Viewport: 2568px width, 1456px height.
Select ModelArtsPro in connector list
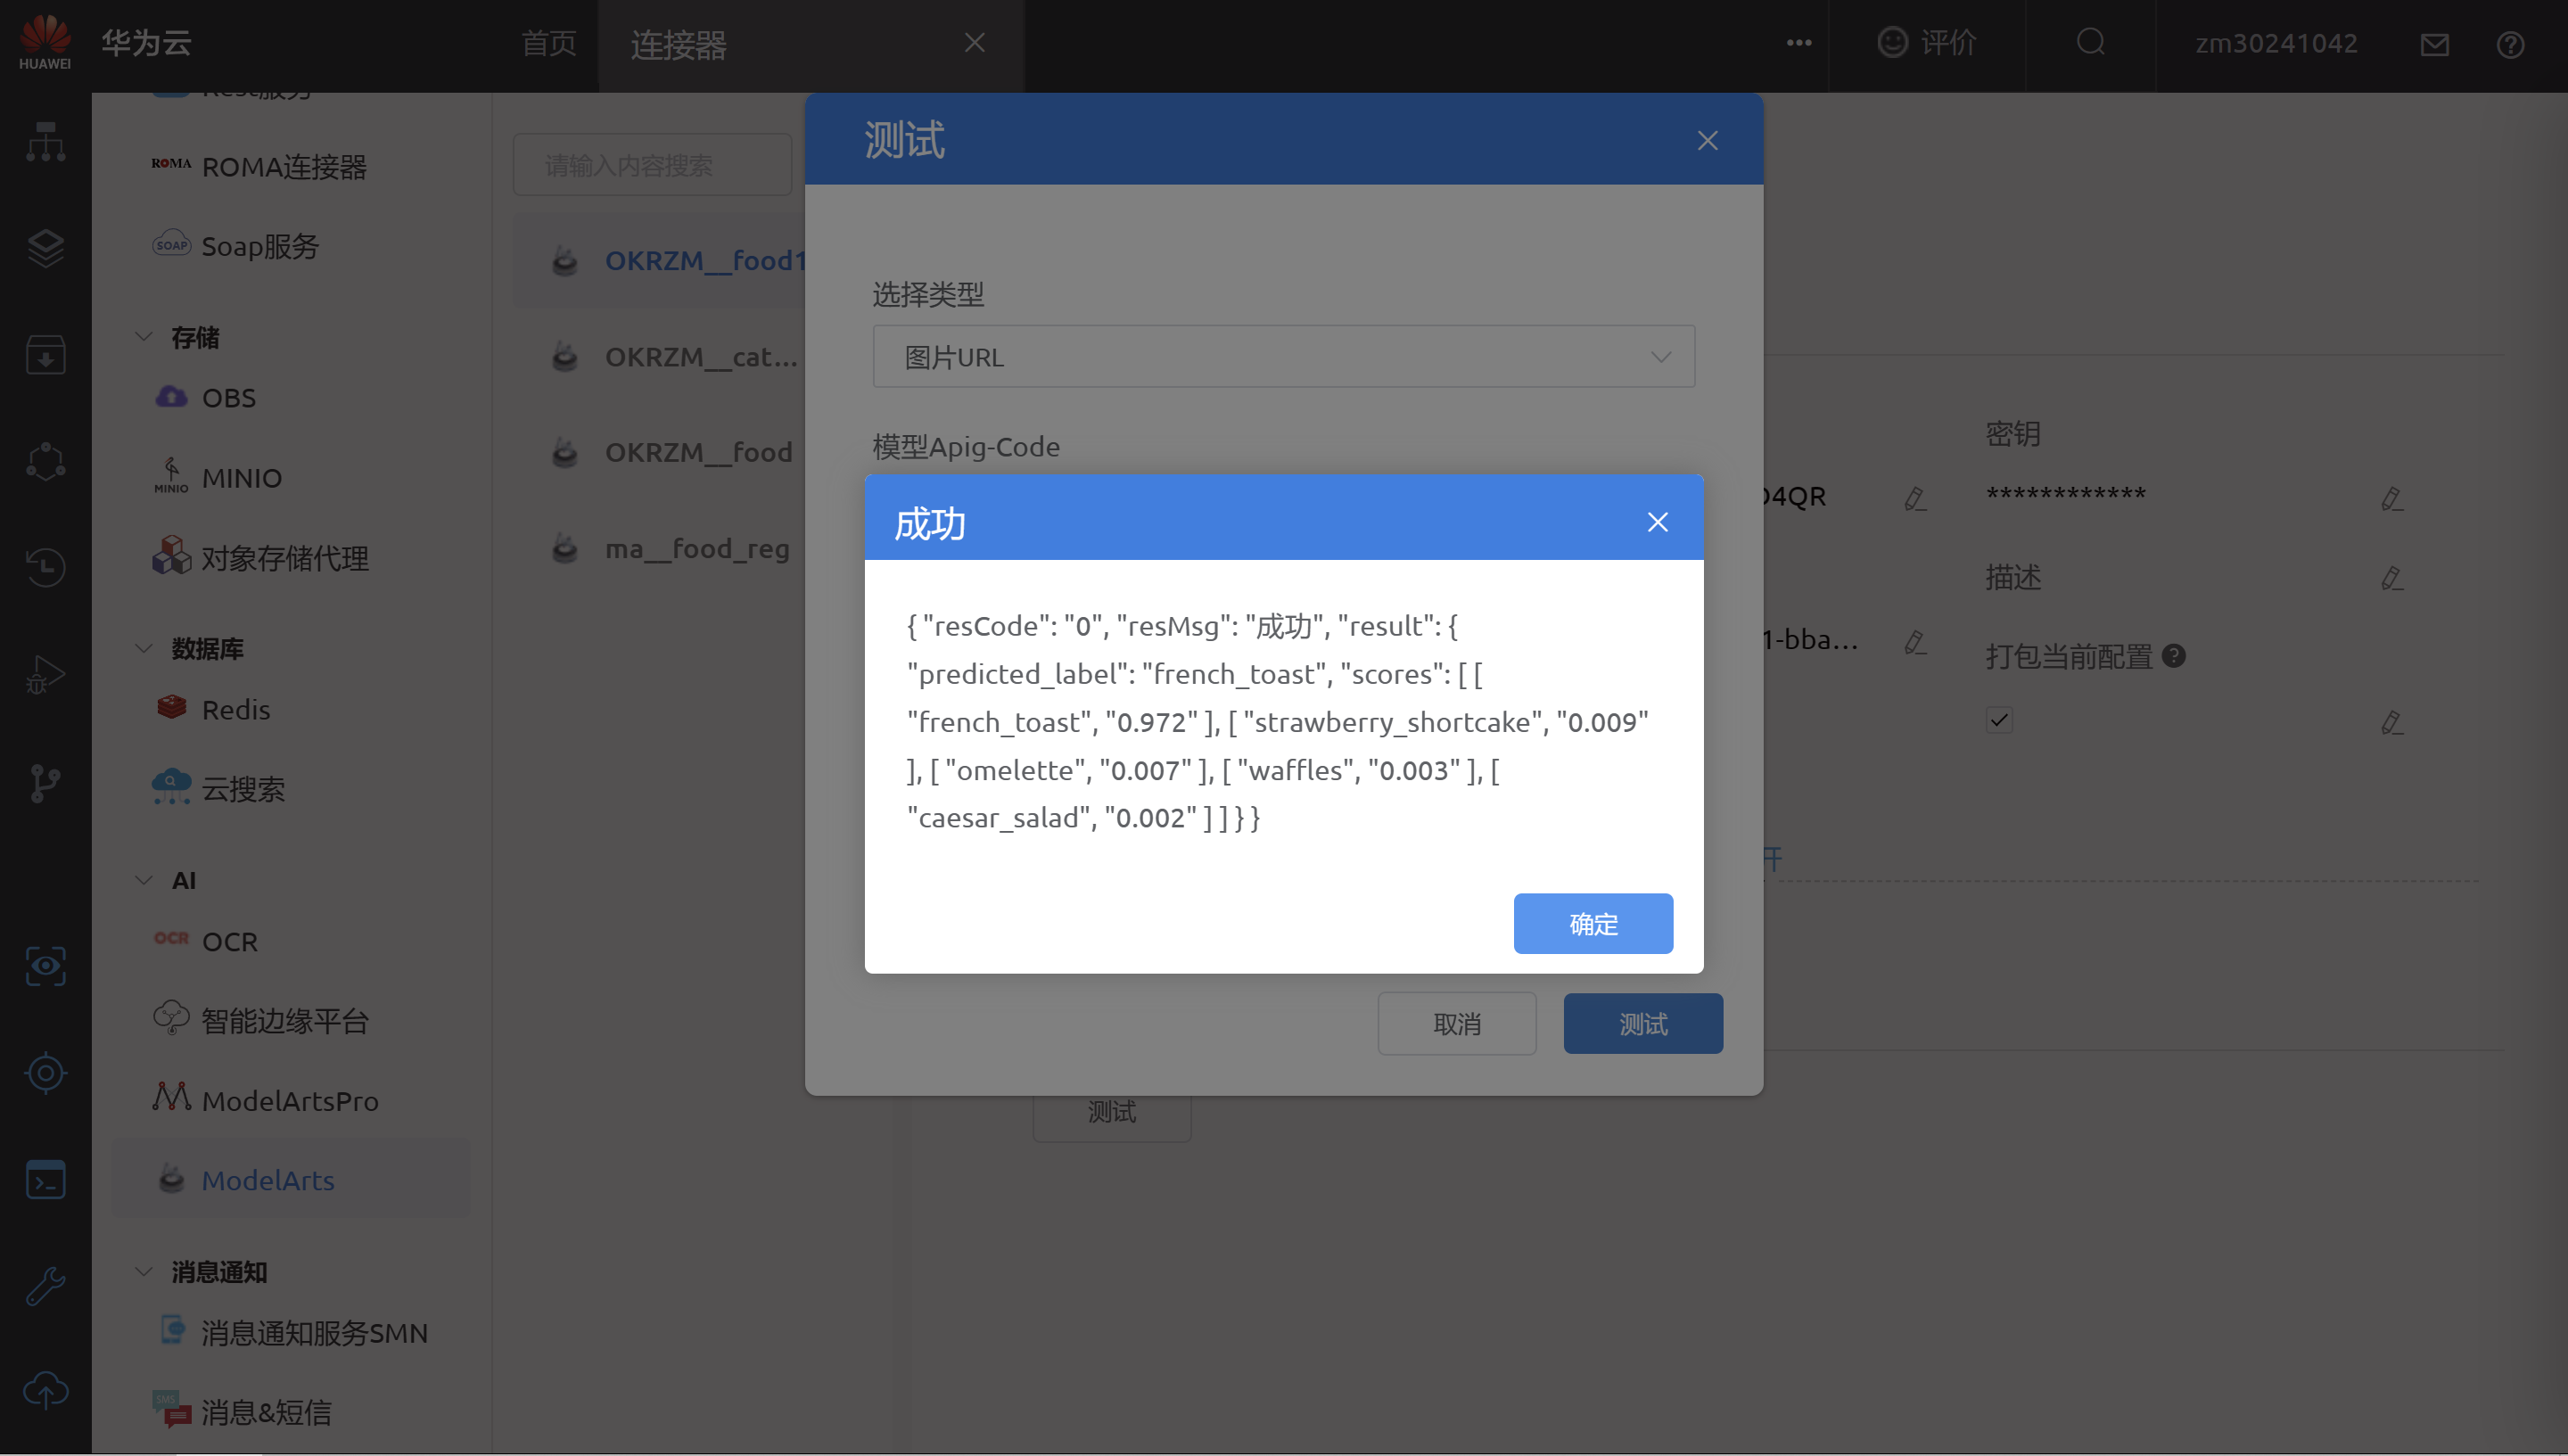pyautogui.click(x=289, y=1100)
